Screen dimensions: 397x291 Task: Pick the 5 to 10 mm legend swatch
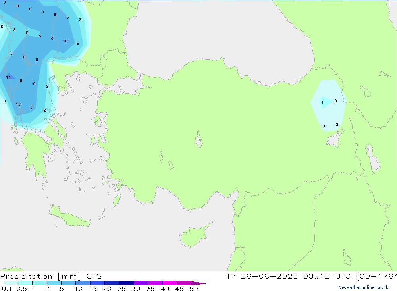pyautogui.click(x=69, y=283)
